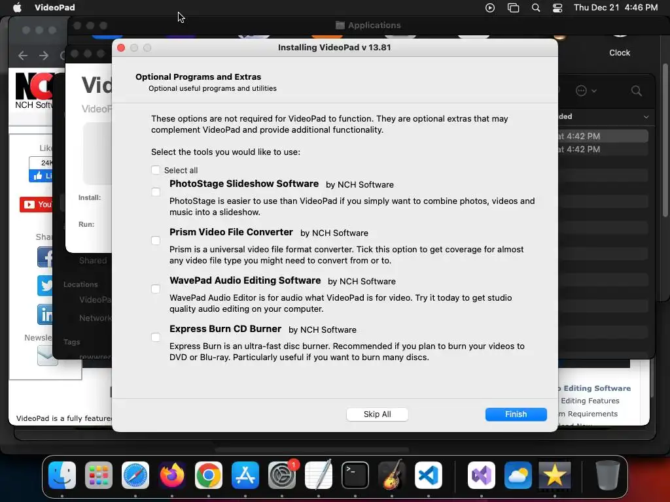Open the Trash in the Dock
The width and height of the screenshot is (670, 502).
[608, 475]
